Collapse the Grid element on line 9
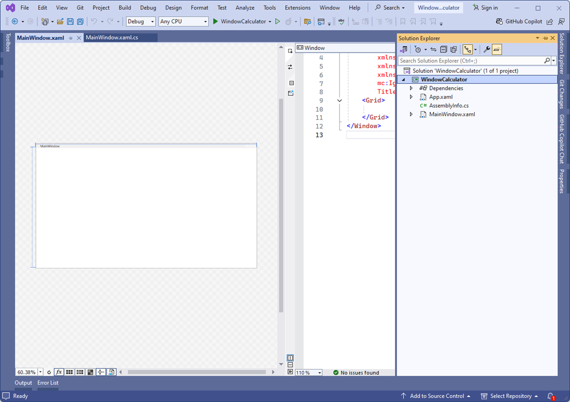This screenshot has height=402, width=570. (339, 100)
